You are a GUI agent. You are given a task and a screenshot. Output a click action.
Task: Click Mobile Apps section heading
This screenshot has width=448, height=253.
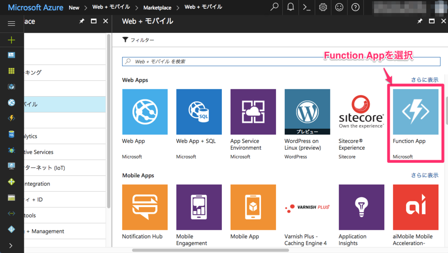tap(138, 175)
